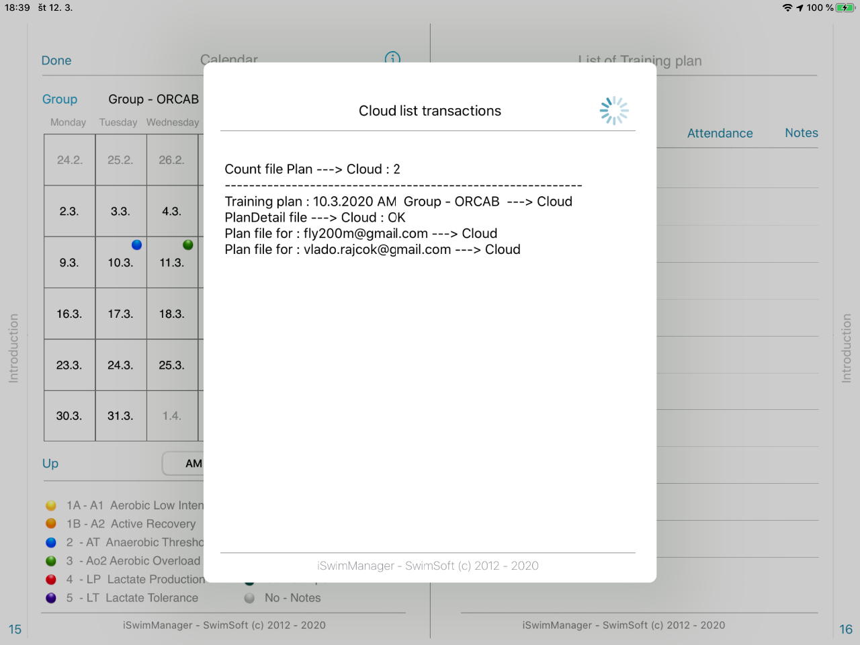Tap the info icon beside Calendar title

coord(392,58)
